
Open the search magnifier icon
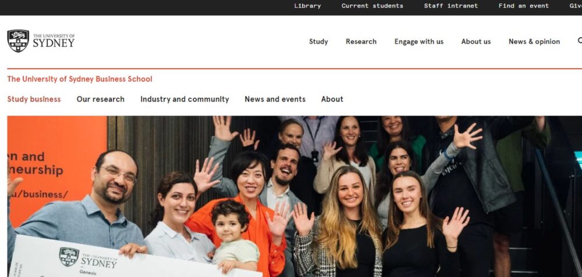pyautogui.click(x=580, y=41)
